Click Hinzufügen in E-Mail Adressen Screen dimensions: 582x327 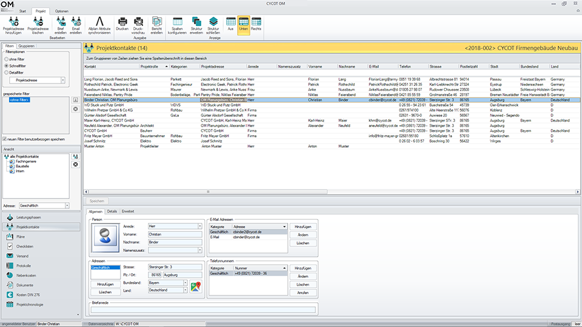tap(303, 226)
